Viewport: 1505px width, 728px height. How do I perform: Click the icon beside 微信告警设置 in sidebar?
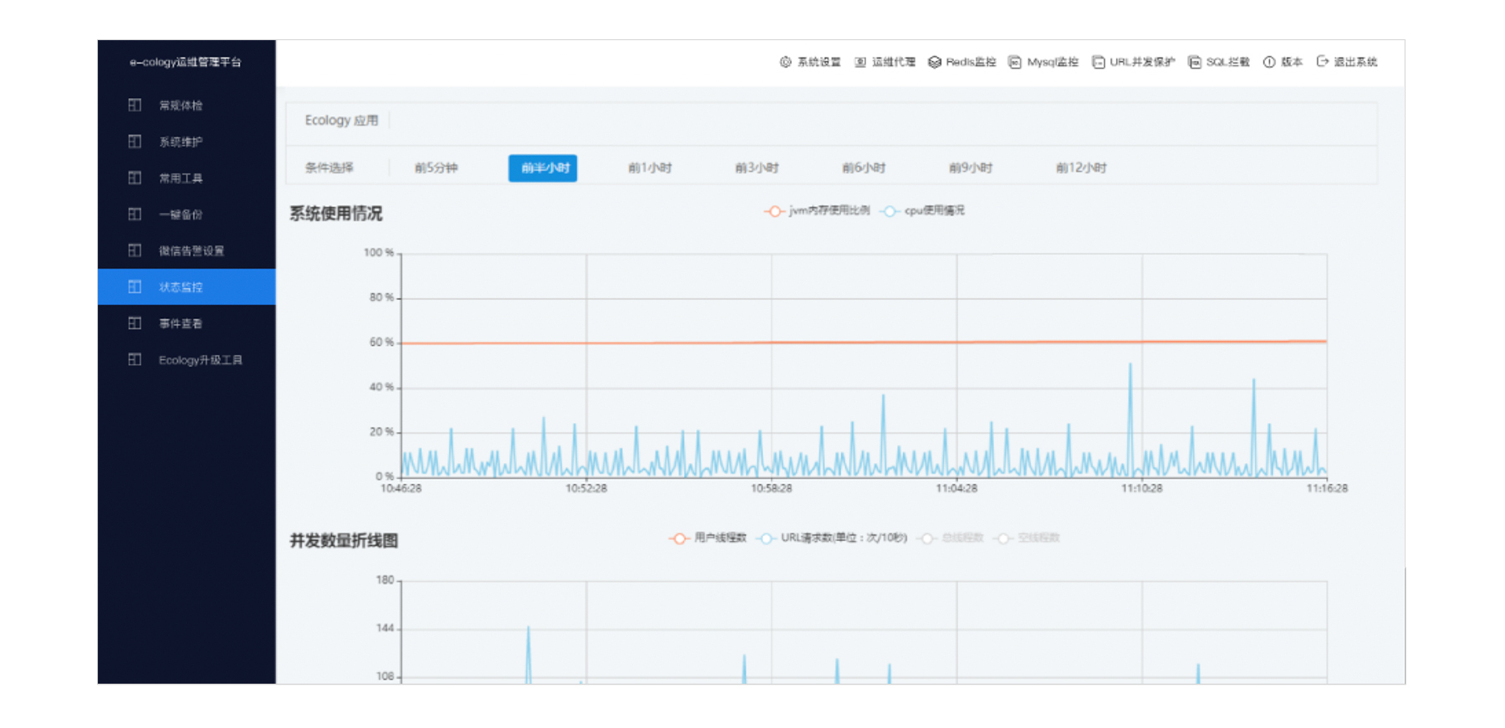tap(135, 250)
